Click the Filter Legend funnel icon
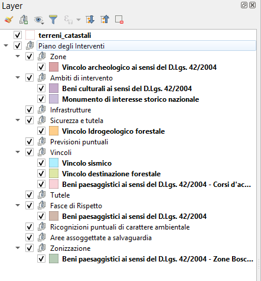This screenshot has width=261, height=281. pos(53,20)
